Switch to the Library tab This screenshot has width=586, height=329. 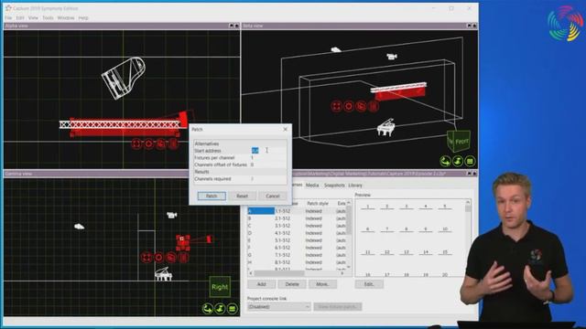click(355, 185)
